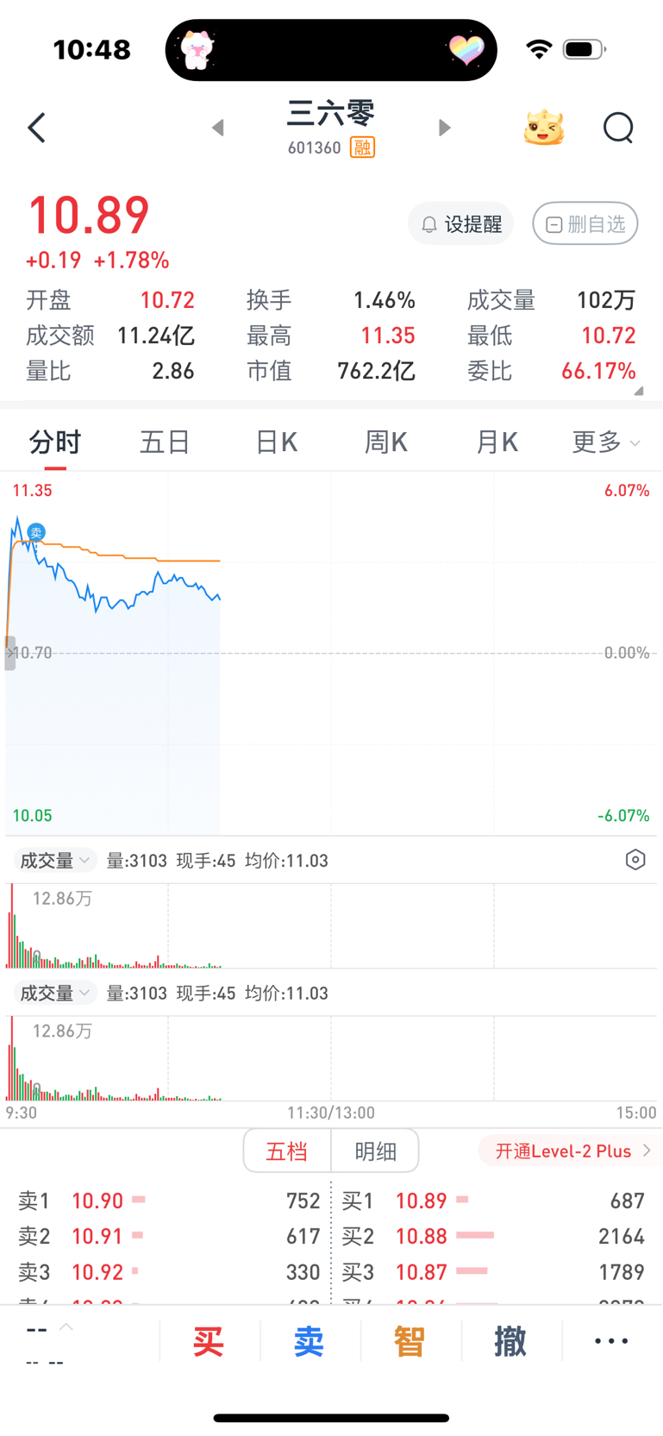Tap the blue 卖 marker on chart
This screenshot has width=663, height=1436.
(36, 532)
